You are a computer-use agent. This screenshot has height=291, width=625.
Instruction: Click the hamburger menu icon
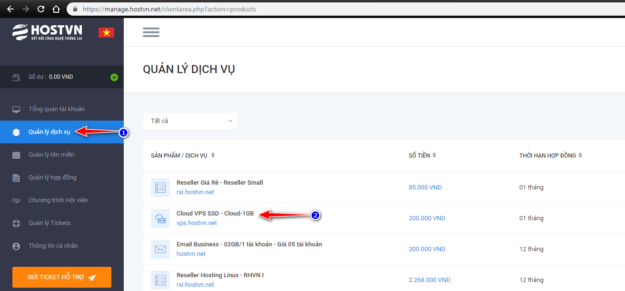[x=151, y=32]
